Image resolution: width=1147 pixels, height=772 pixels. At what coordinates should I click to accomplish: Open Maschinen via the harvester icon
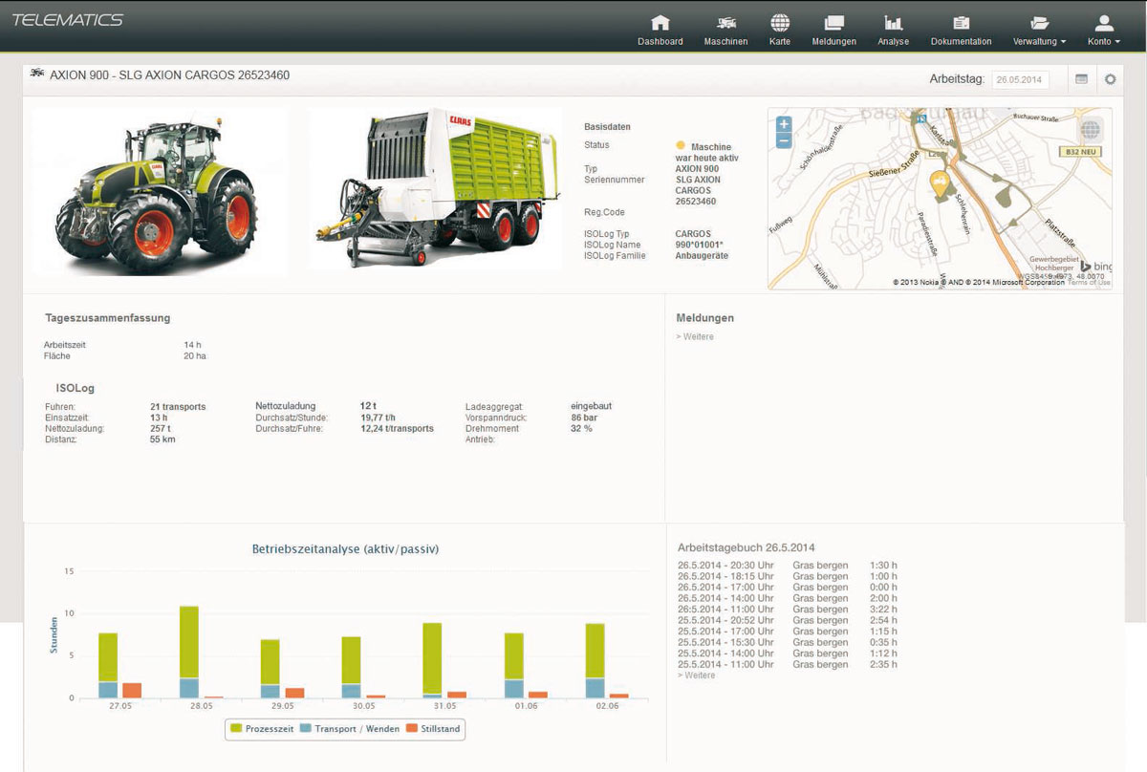(x=725, y=23)
